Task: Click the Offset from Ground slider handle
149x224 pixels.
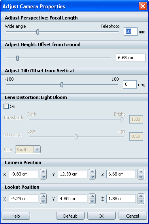Action: click(x=17, y=58)
